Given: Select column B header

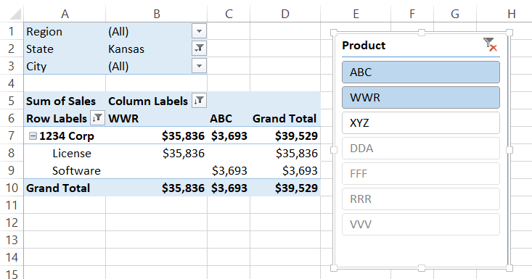Looking at the screenshot, I should (x=157, y=14).
